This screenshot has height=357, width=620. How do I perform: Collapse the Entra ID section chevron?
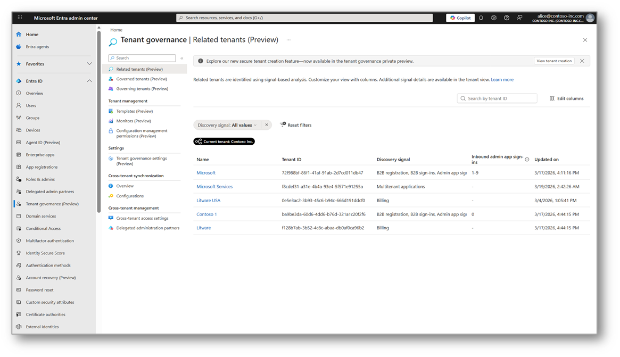click(x=89, y=81)
